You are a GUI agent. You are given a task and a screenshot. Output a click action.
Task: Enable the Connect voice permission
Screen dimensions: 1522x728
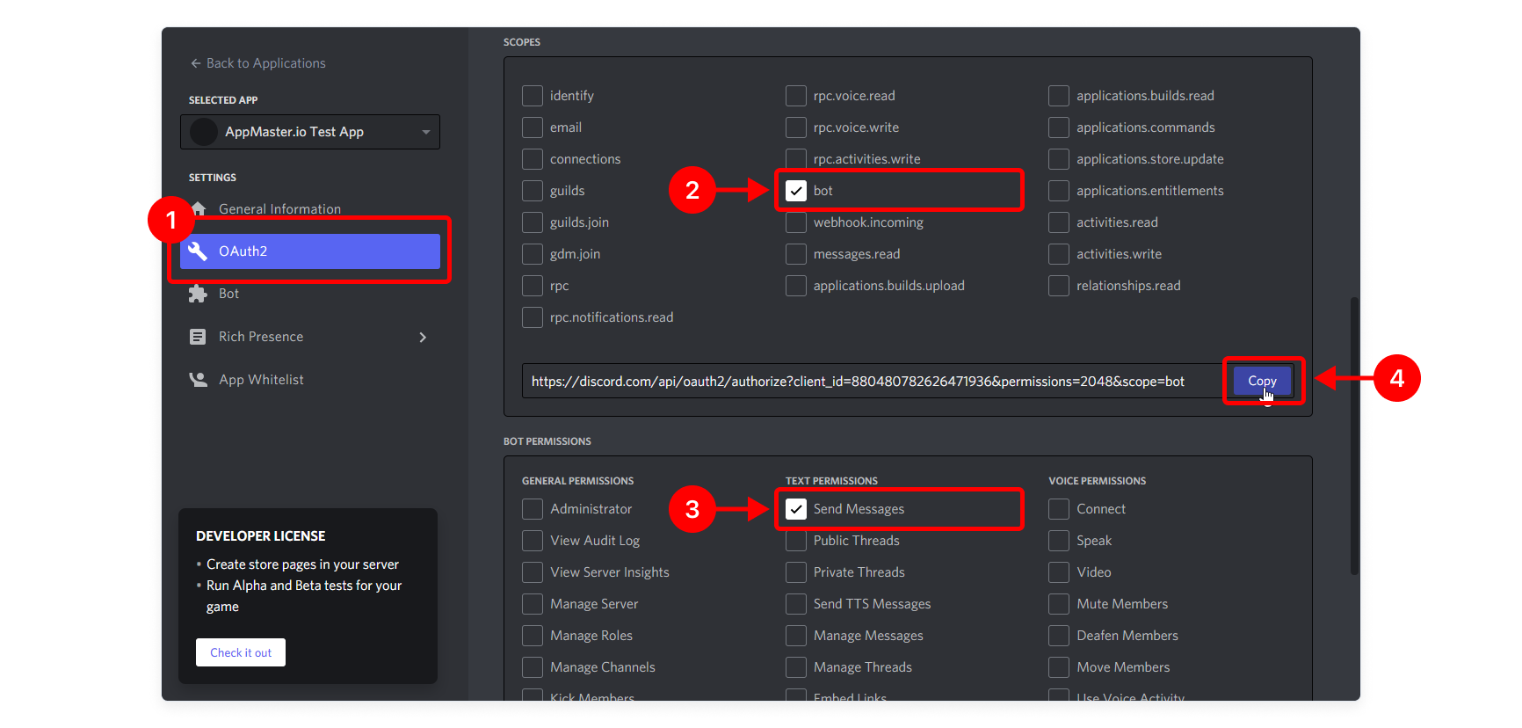pyautogui.click(x=1059, y=509)
